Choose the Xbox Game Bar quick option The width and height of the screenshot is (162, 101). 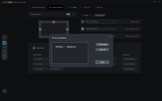point(56,69)
